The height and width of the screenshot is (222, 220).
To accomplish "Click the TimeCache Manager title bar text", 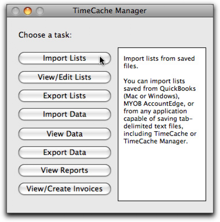I will click(109, 11).
